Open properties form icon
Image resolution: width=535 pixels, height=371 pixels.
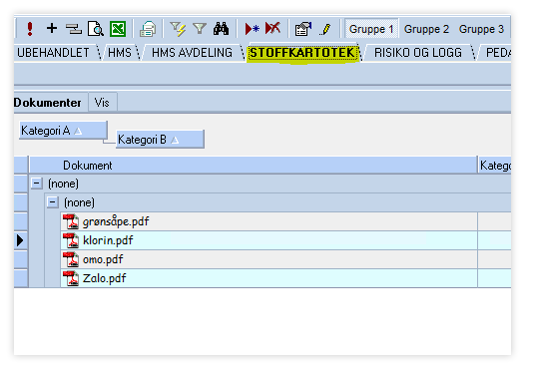point(303,29)
